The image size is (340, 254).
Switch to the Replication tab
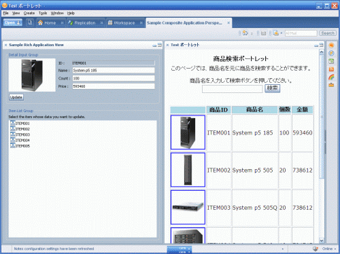click(86, 22)
